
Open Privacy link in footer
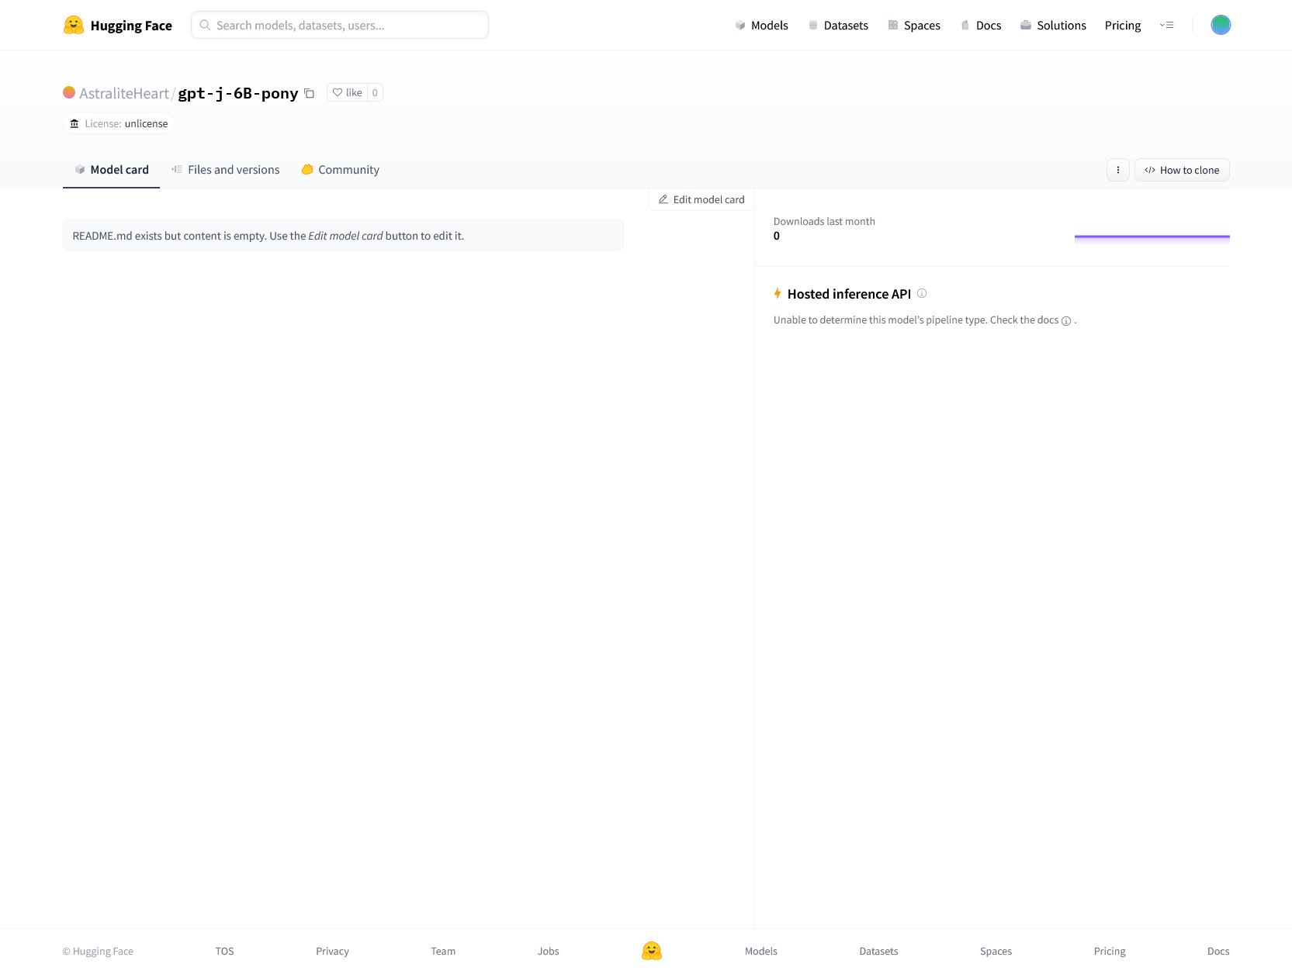tap(332, 951)
